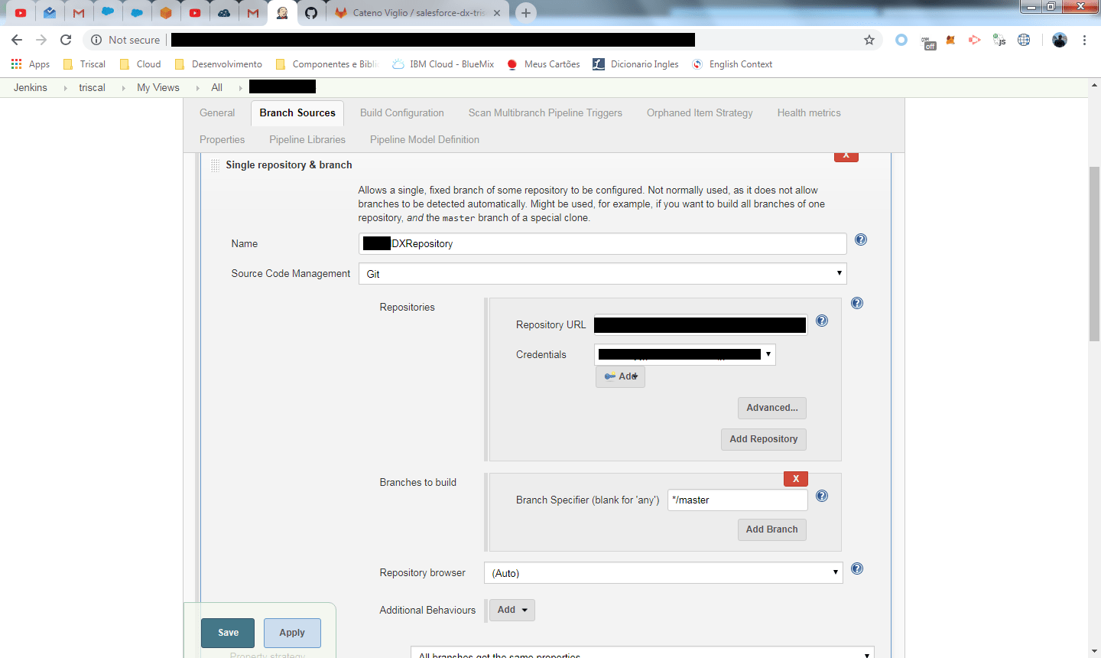Click the globe extension icon
Screen dimensions: 1101x658
pyautogui.click(x=1024, y=40)
